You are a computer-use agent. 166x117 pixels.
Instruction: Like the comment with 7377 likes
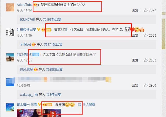pos(146,10)
